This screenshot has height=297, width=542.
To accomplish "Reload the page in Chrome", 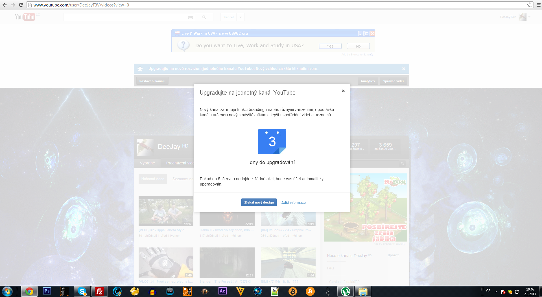I will click(21, 5).
